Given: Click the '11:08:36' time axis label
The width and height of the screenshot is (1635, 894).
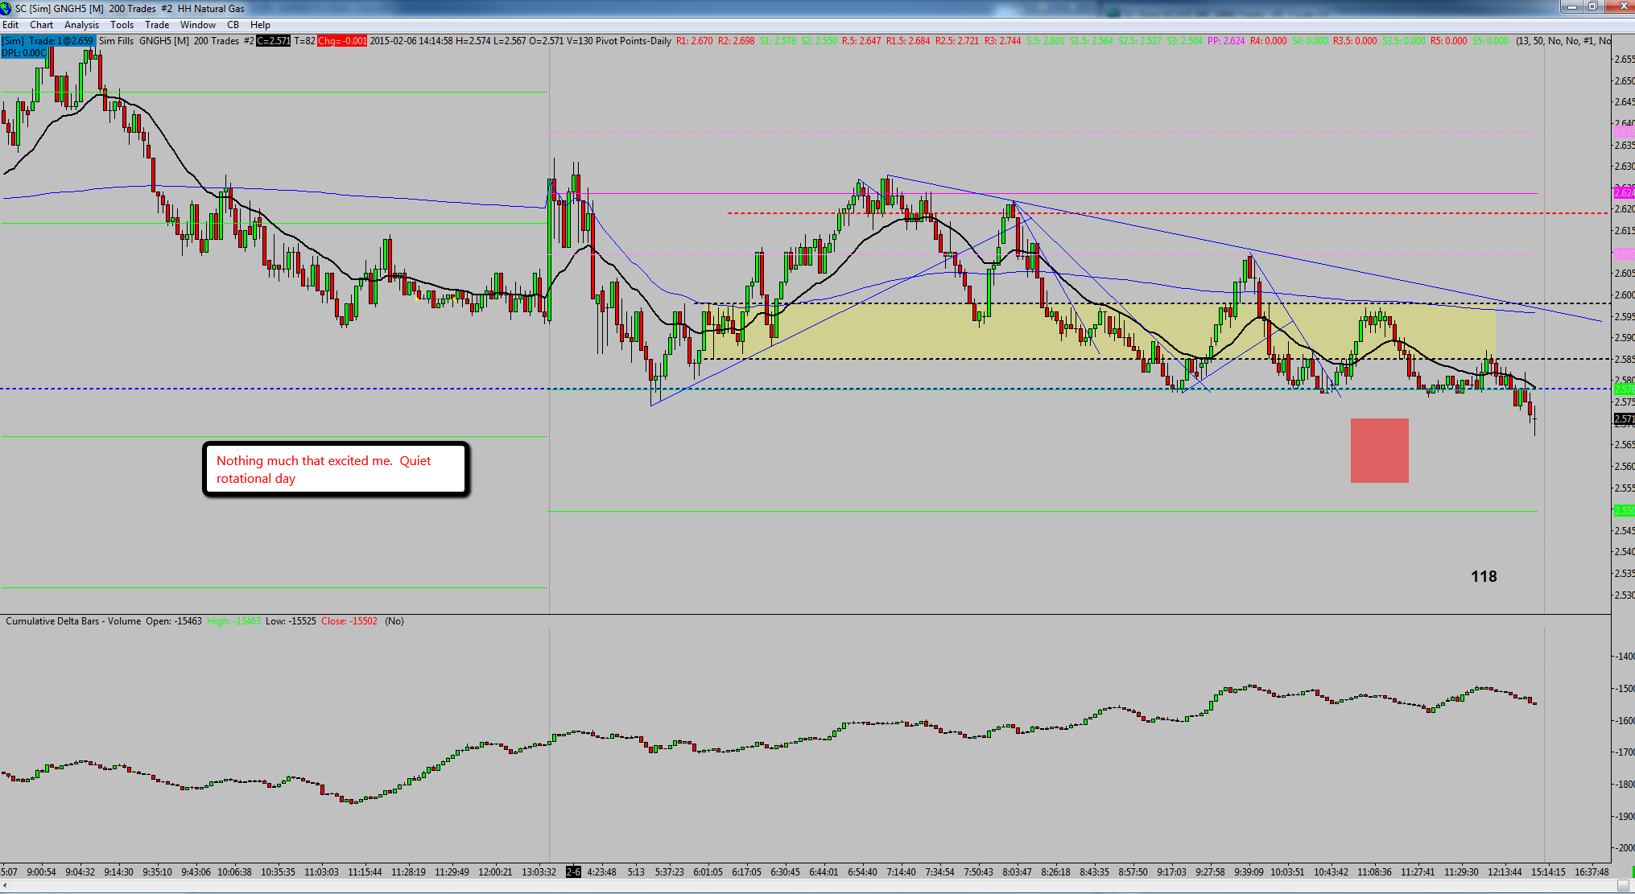Looking at the screenshot, I should pos(1374,871).
